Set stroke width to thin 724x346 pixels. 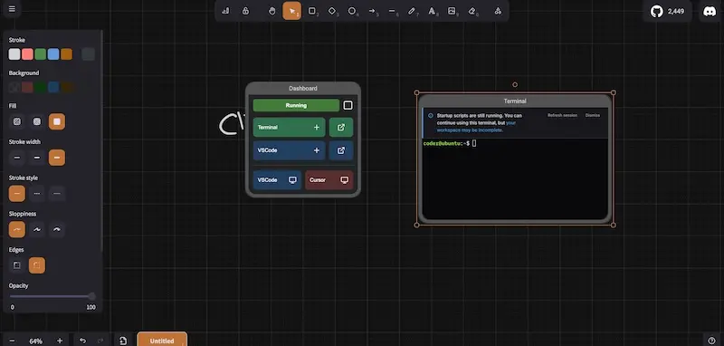pyautogui.click(x=17, y=158)
